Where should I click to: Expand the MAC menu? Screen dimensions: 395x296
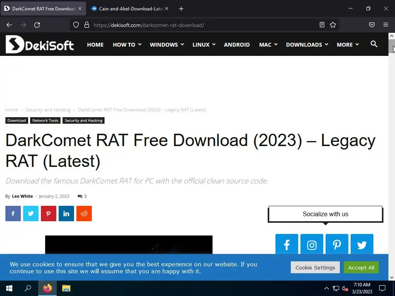click(268, 45)
